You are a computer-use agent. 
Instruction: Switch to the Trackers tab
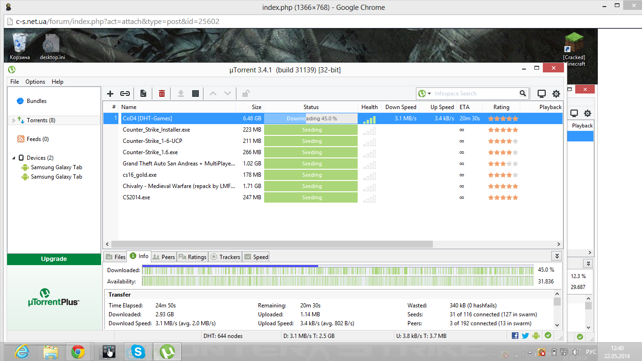pyautogui.click(x=225, y=257)
